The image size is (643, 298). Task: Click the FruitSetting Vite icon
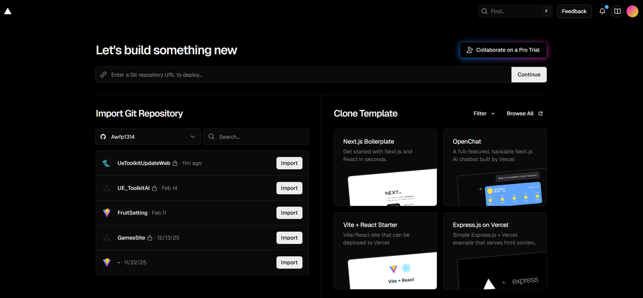[107, 213]
